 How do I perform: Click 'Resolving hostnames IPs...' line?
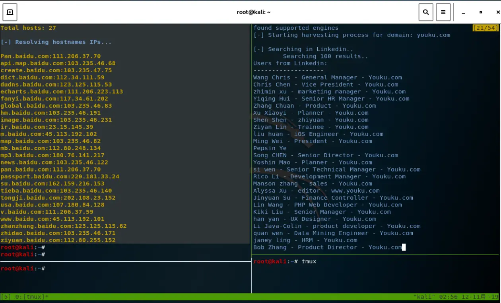coord(56,42)
